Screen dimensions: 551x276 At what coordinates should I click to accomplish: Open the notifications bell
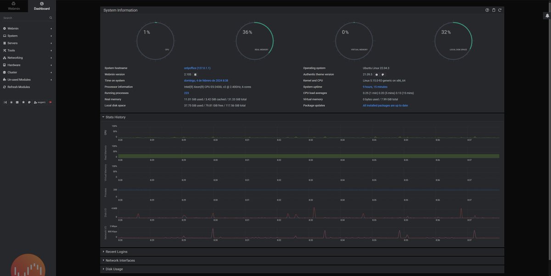547,16
